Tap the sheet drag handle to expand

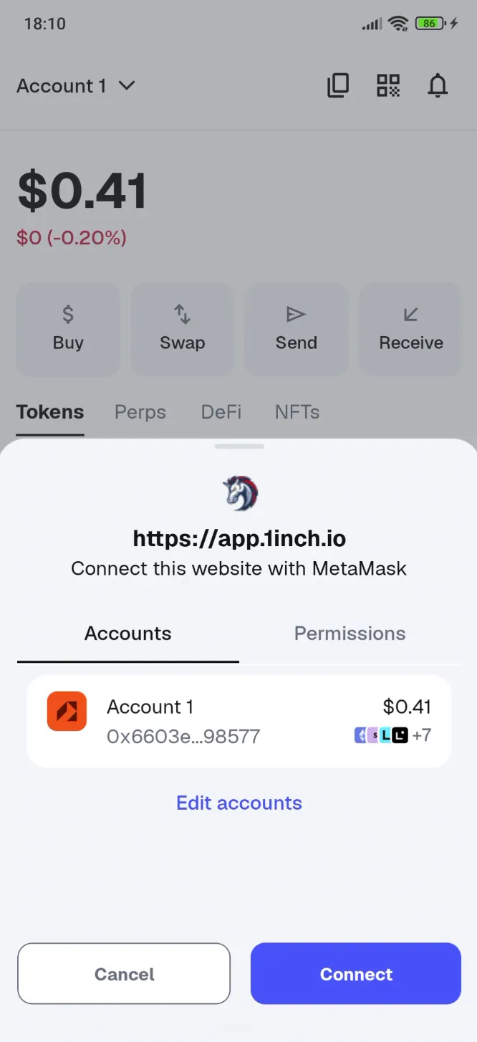(239, 446)
